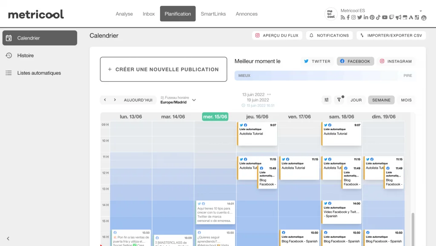
Task: Open Thursday 9:07 Autolista Tutorial event
Action: point(257,134)
